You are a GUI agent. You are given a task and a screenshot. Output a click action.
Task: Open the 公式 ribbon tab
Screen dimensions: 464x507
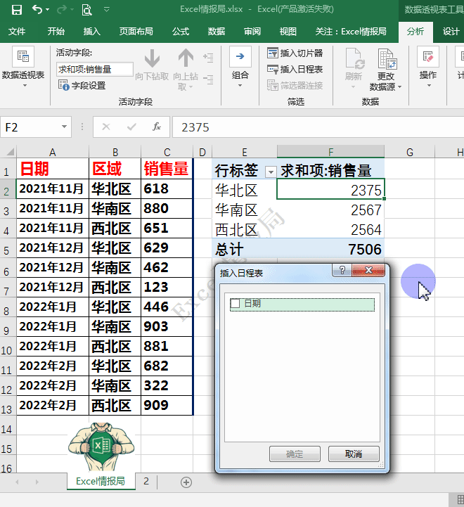click(181, 32)
